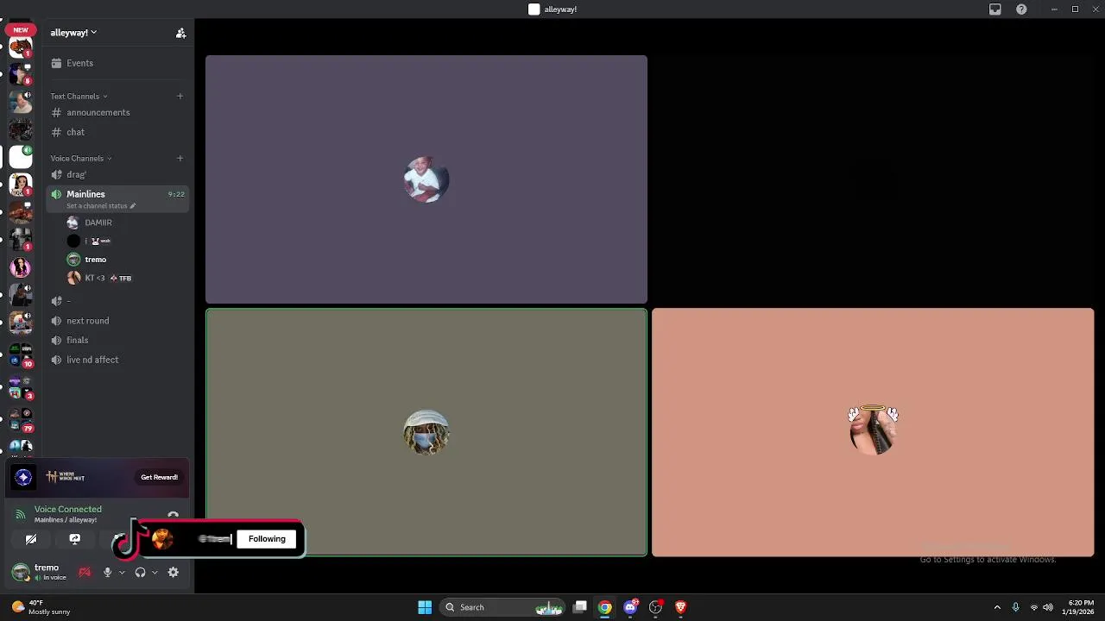
Task: Deafen using the headphones icon
Action: 140,572
